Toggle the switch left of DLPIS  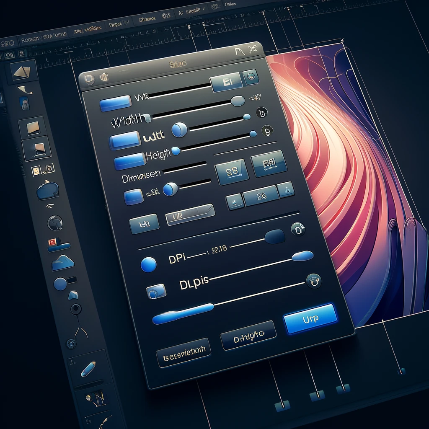(156, 291)
